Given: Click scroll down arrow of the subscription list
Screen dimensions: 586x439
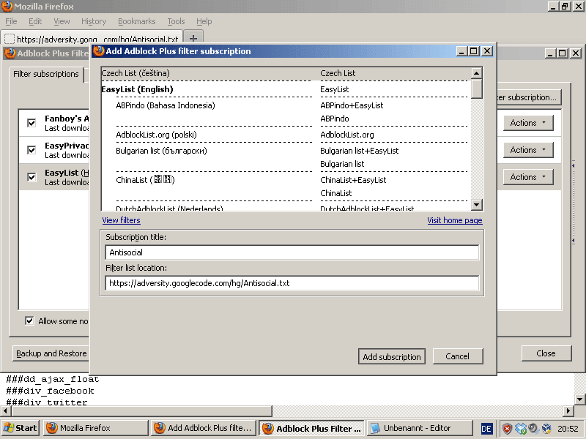Looking at the screenshot, I should click(477, 204).
